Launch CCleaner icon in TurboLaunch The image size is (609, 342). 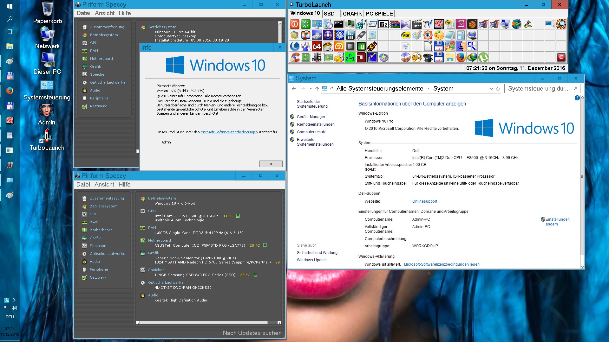click(295, 57)
